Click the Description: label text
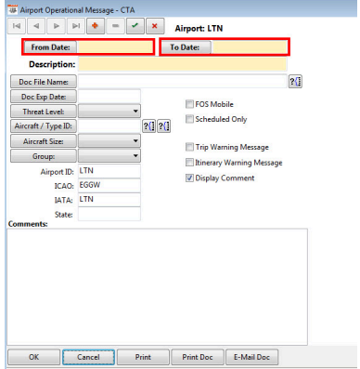This screenshot has height=369, width=360. 52,64
